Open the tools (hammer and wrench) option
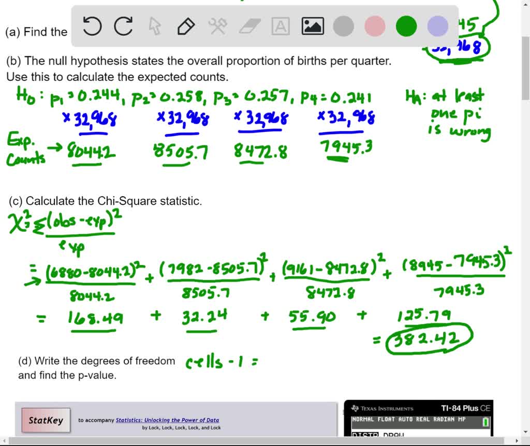This screenshot has height=446, width=530. click(x=217, y=26)
